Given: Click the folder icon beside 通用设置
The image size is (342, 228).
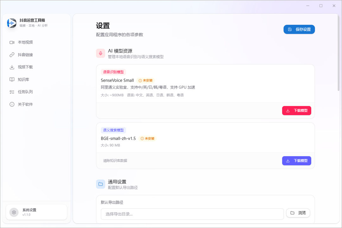Looking at the screenshot, I should [x=100, y=184].
